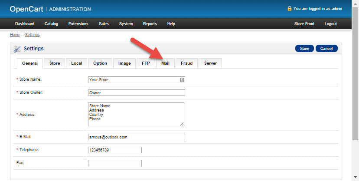Focus the Telephone input field

coord(115,150)
